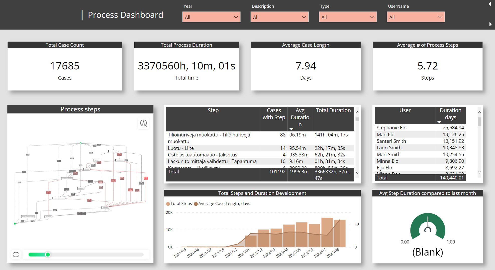This screenshot has height=270, width=495.
Task: Click the top-right left-pointing arrow icon
Action: 490,4
